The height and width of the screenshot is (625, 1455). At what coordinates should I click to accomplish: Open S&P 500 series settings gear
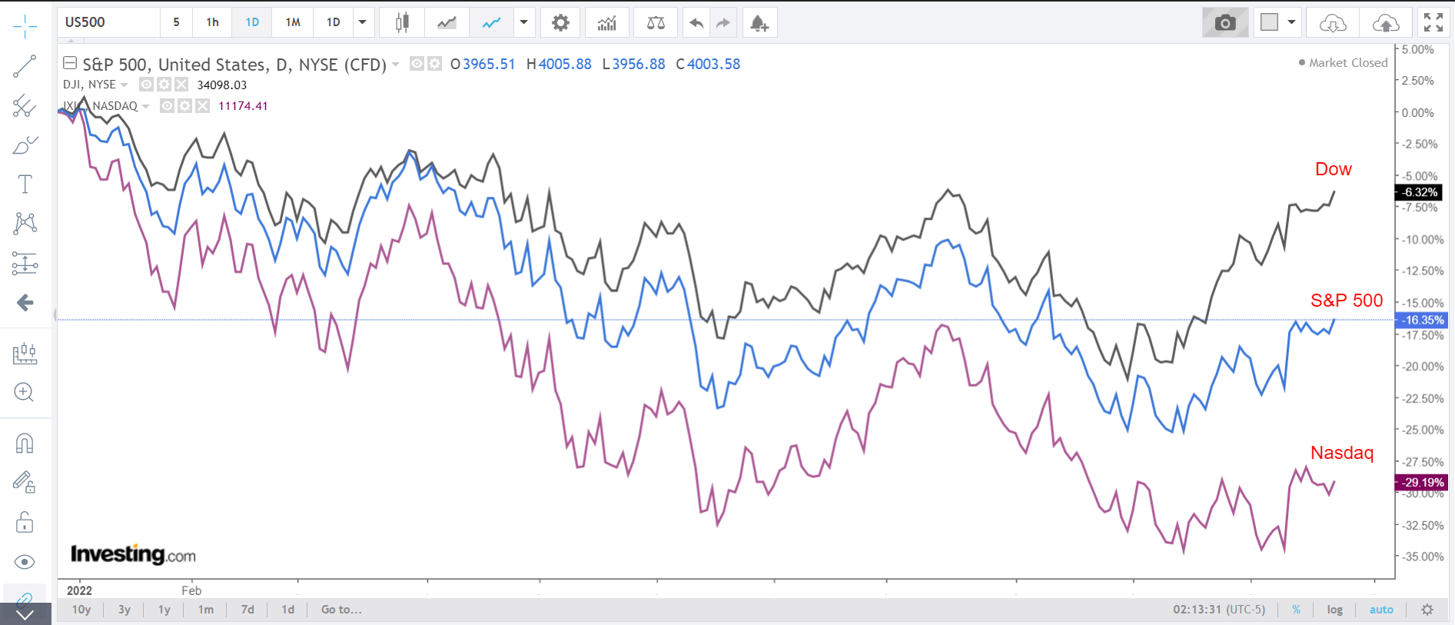pos(435,64)
